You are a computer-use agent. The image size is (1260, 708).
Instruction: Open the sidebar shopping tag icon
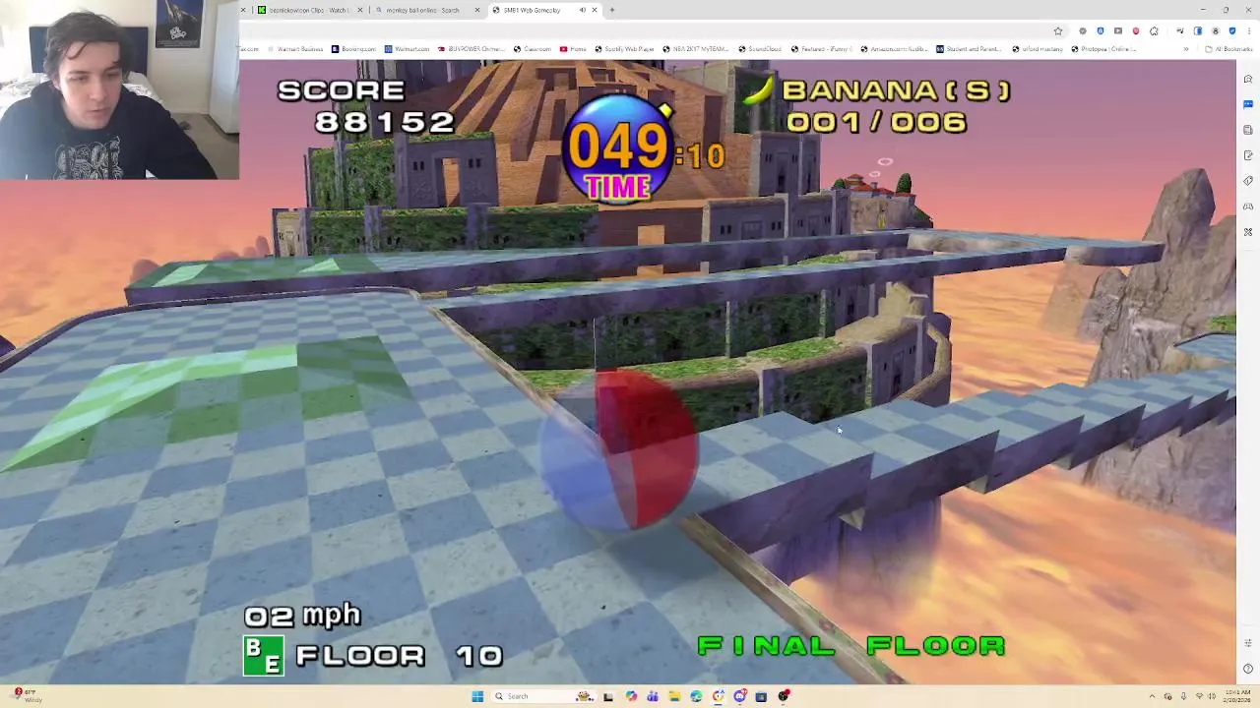(x=1248, y=181)
